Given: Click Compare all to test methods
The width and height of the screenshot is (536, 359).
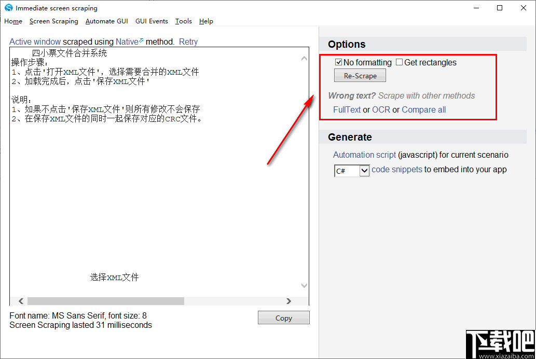Looking at the screenshot, I should (x=423, y=109).
